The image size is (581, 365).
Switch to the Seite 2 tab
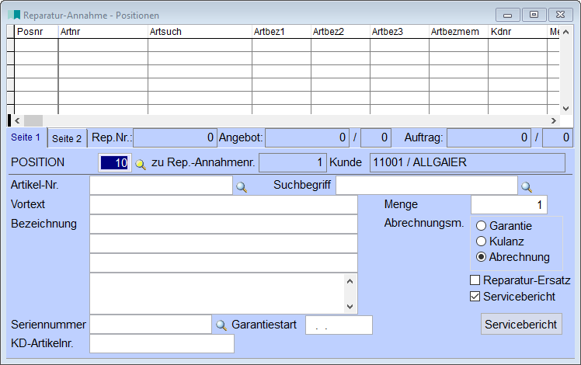pos(67,138)
